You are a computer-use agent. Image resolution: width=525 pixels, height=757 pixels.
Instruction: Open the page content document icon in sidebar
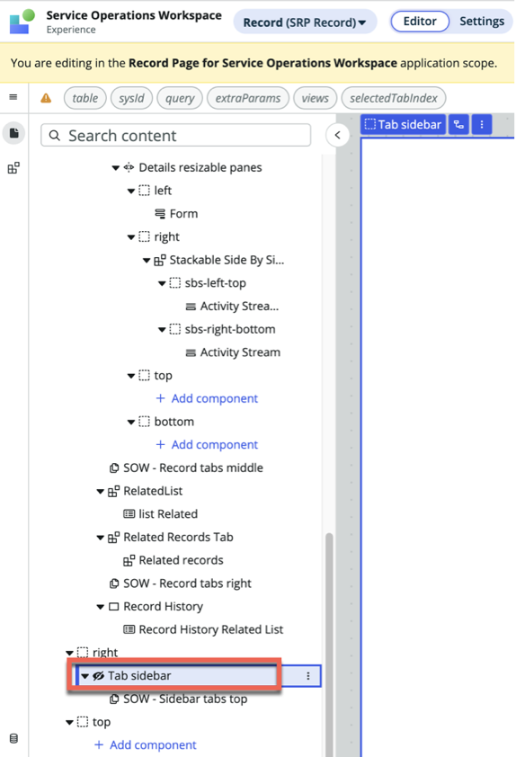point(14,133)
